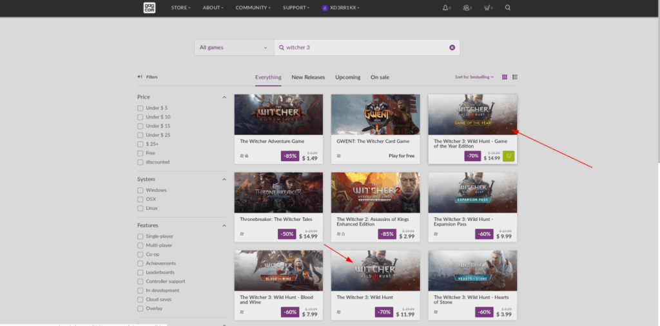Add Witcher 3 Game of the Year to cart
The image size is (660, 326).
click(509, 156)
